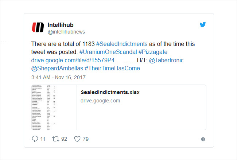The width and height of the screenshot is (237, 160).
Task: Open the #UraniumOneScandal hashtag
Action: coord(108,52)
